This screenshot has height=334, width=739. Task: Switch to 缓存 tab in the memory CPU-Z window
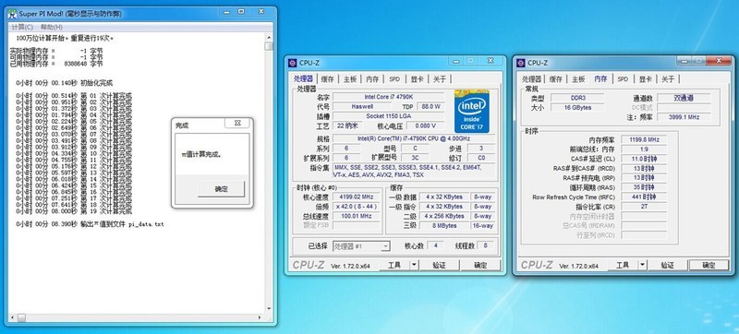click(x=556, y=79)
